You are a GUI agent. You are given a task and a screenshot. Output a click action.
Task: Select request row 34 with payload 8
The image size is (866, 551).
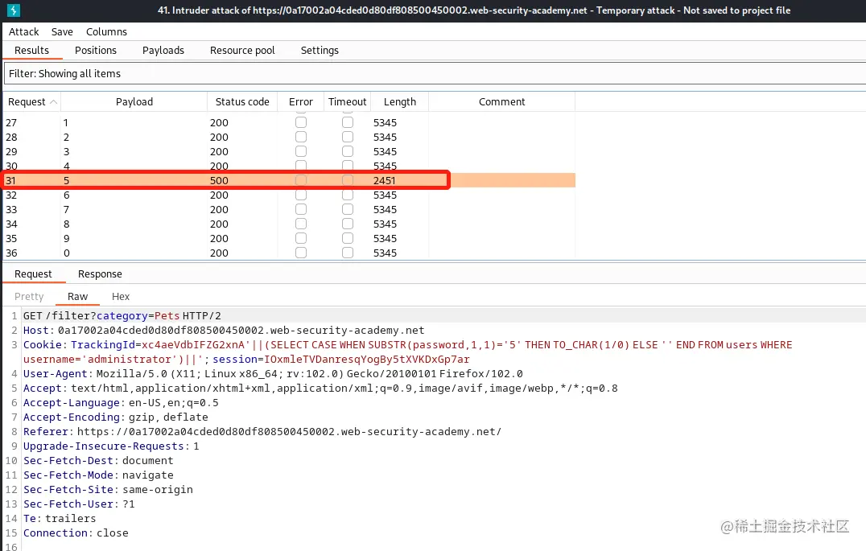290,224
